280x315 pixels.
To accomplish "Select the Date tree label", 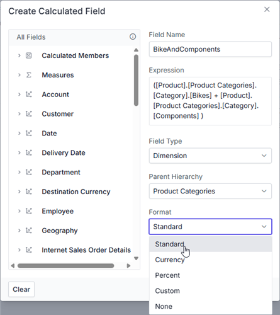I will tap(49, 134).
